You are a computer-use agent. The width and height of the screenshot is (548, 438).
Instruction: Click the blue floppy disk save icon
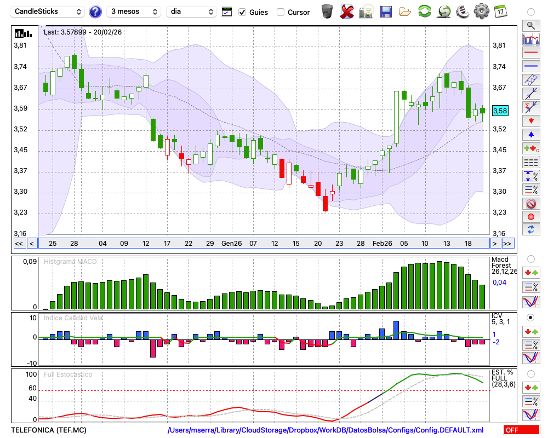[x=386, y=11]
